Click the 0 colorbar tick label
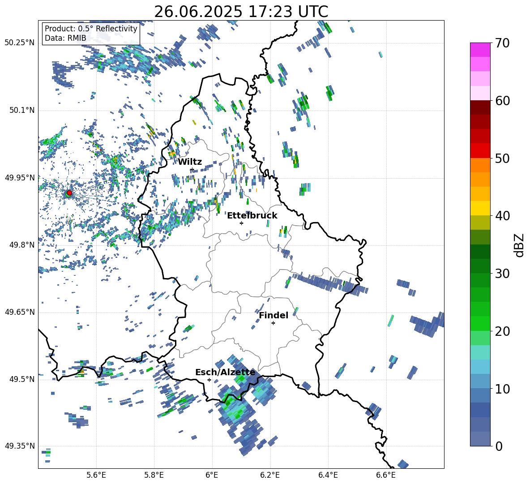 click(x=499, y=446)
